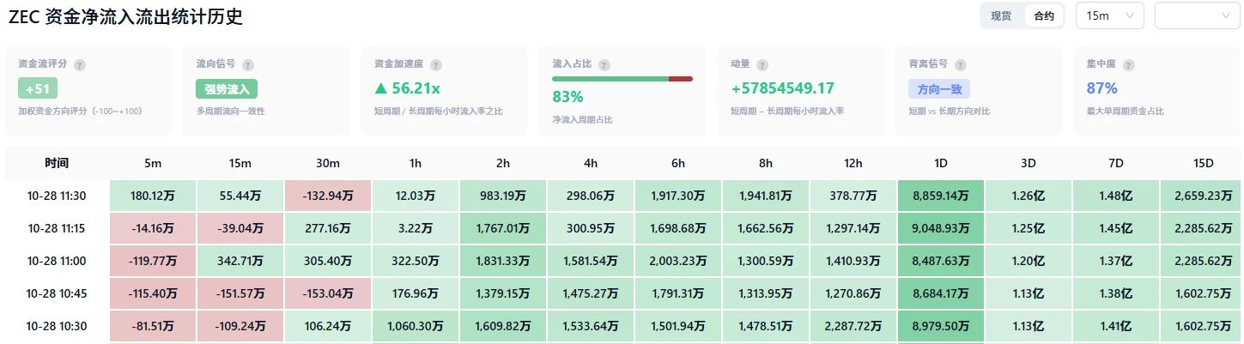Click the help icon beside 集中度
The image size is (1244, 344).
pyautogui.click(x=1129, y=64)
